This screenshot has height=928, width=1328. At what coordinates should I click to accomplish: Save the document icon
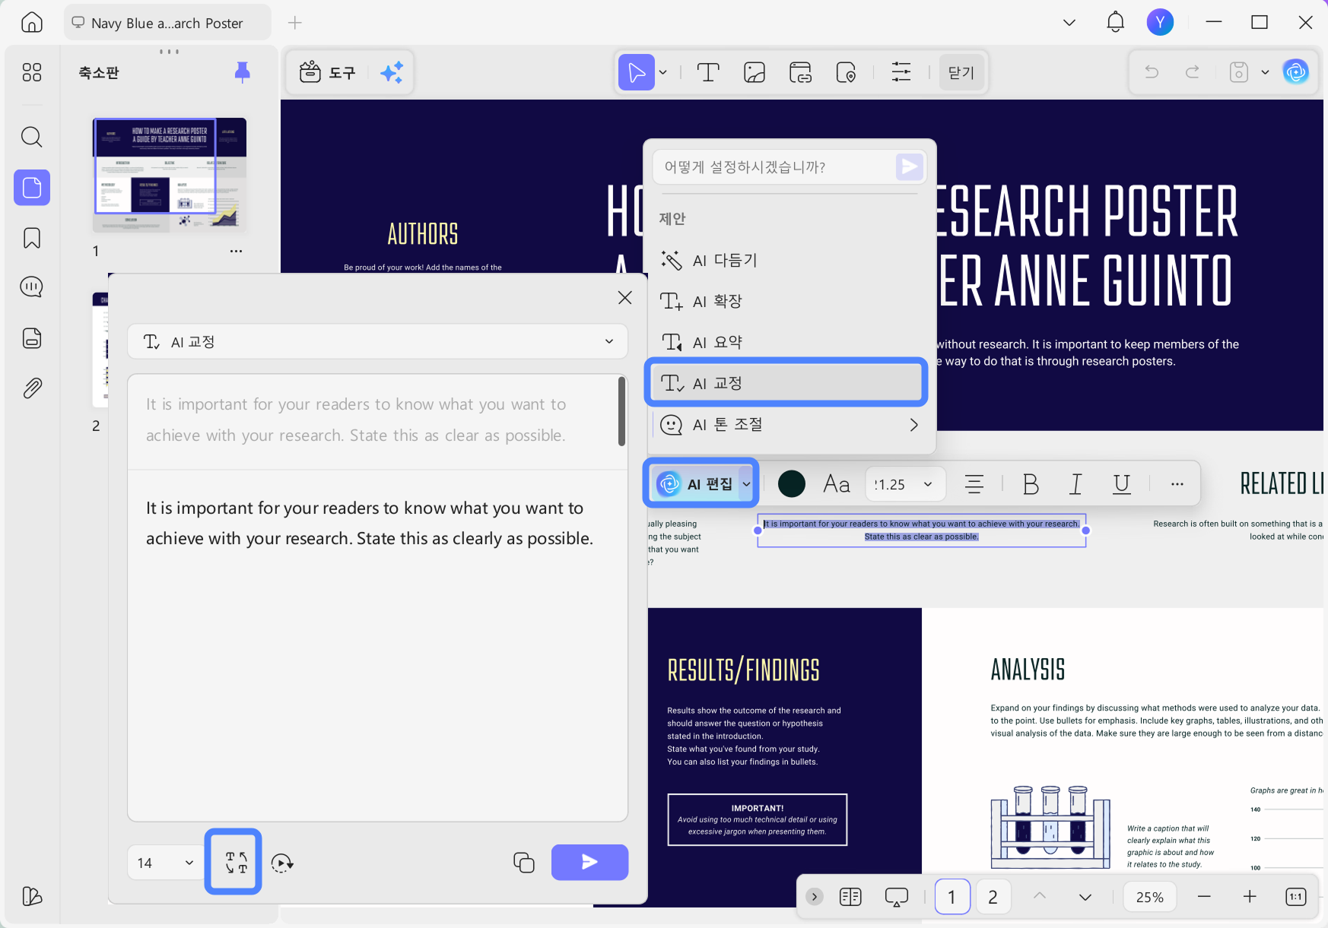click(x=1239, y=72)
